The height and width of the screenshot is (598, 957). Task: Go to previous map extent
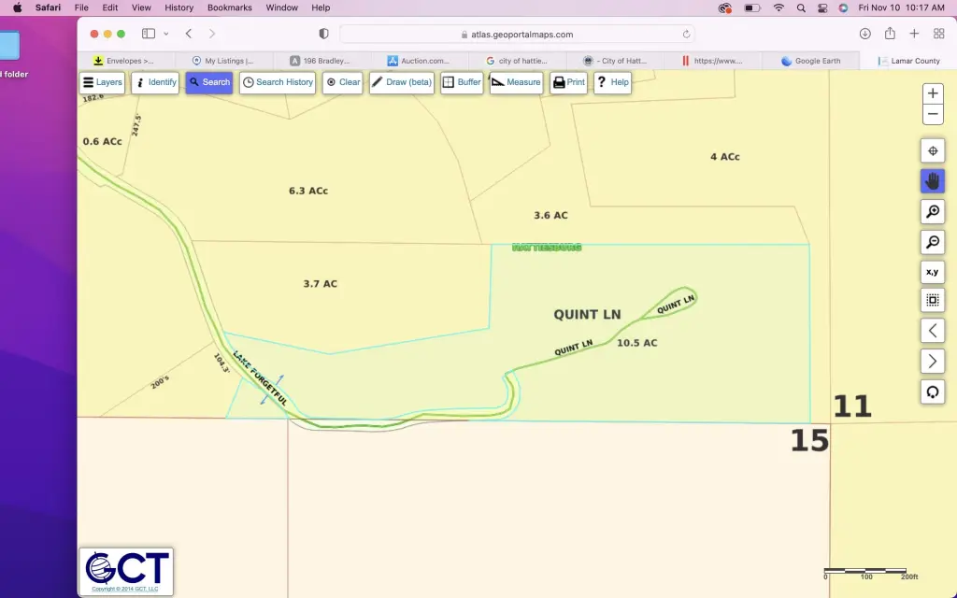[x=932, y=330]
